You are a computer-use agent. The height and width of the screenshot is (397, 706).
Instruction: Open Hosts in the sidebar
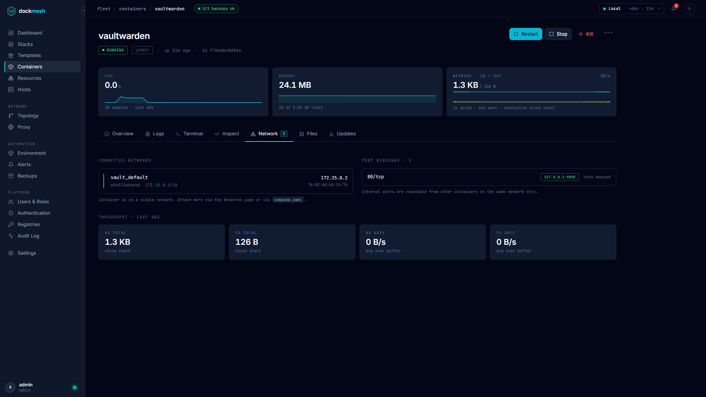pyautogui.click(x=42, y=89)
